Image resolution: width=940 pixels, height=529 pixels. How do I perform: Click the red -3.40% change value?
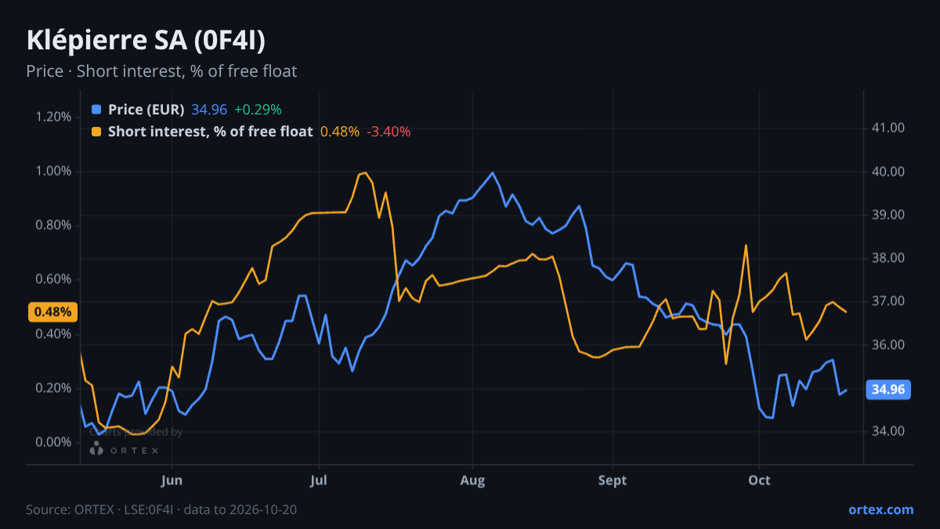tap(389, 132)
